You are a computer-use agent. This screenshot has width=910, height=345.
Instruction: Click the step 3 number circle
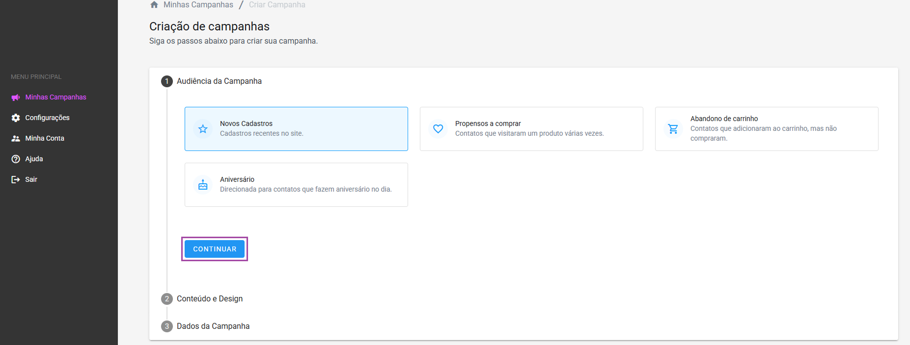[x=167, y=326]
